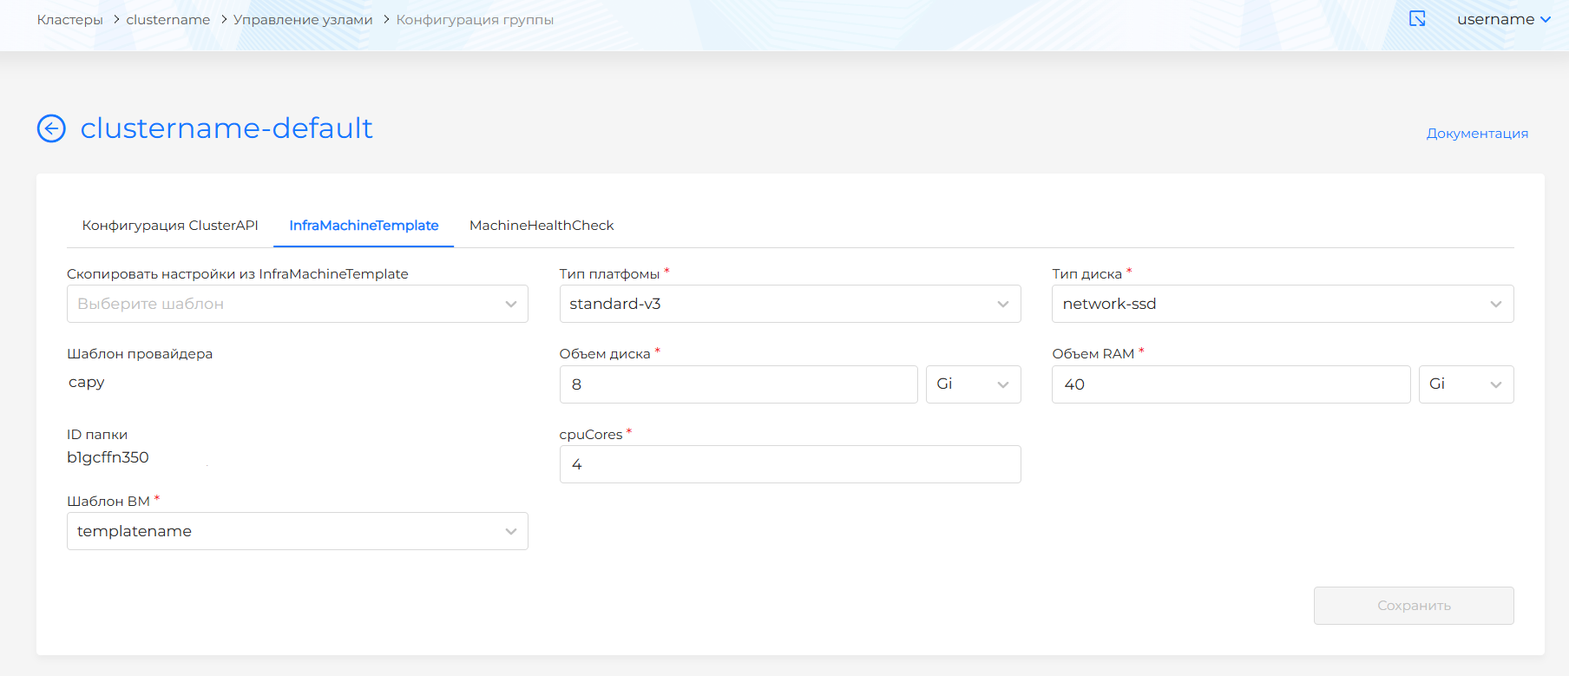Click the Объем диска value field
Screen dimensions: 1569x676
(738, 384)
